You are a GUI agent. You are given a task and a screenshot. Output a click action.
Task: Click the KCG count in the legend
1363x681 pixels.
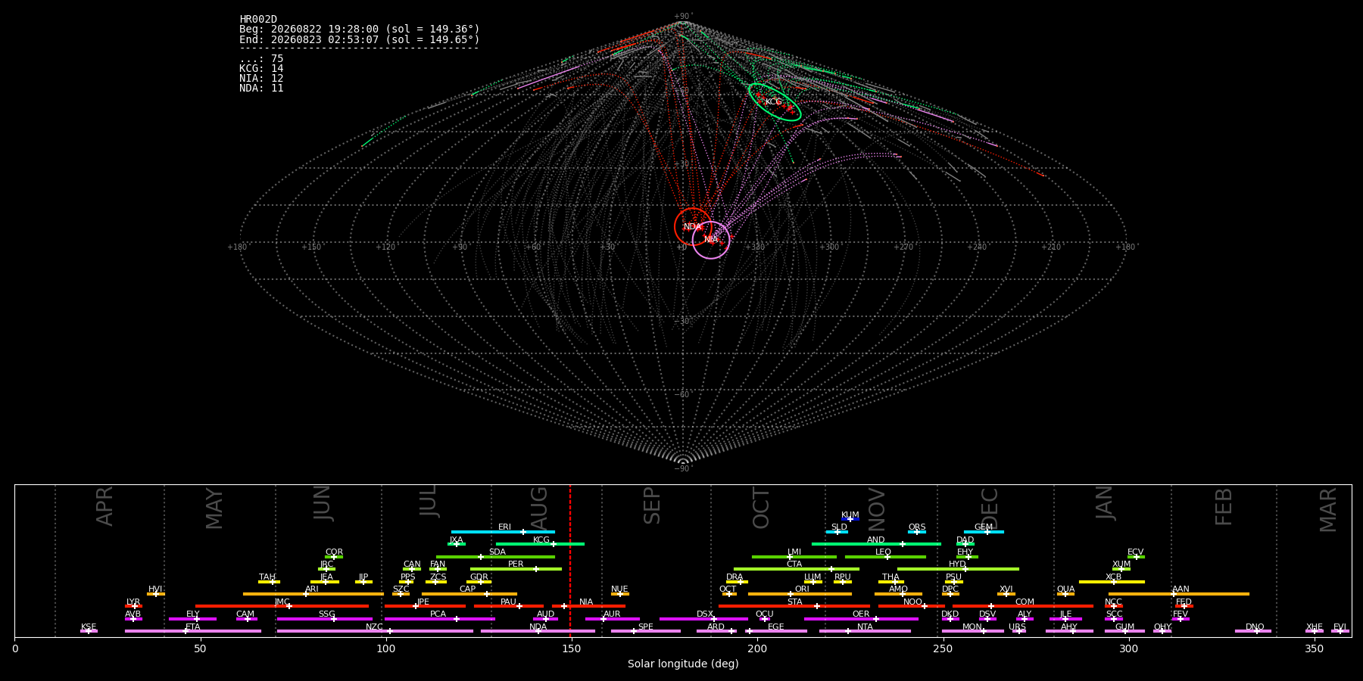(261, 69)
